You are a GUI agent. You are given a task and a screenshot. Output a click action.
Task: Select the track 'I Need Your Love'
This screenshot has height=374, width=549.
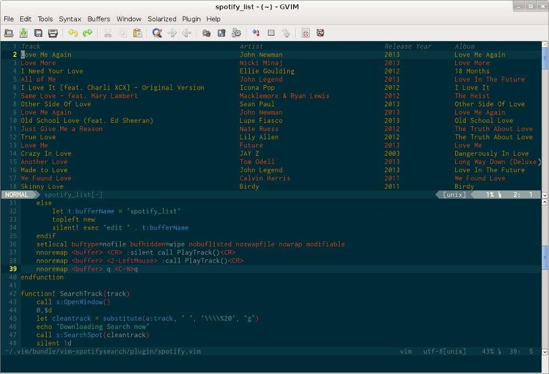(x=52, y=71)
